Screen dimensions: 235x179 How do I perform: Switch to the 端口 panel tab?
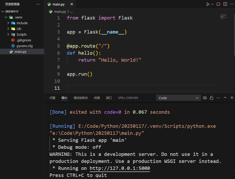pos(109,98)
